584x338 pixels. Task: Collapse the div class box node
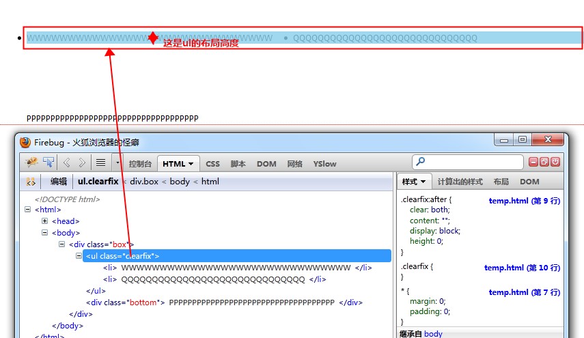(x=62, y=244)
